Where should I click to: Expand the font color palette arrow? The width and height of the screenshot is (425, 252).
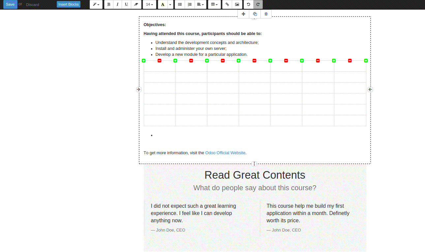tap(170, 5)
